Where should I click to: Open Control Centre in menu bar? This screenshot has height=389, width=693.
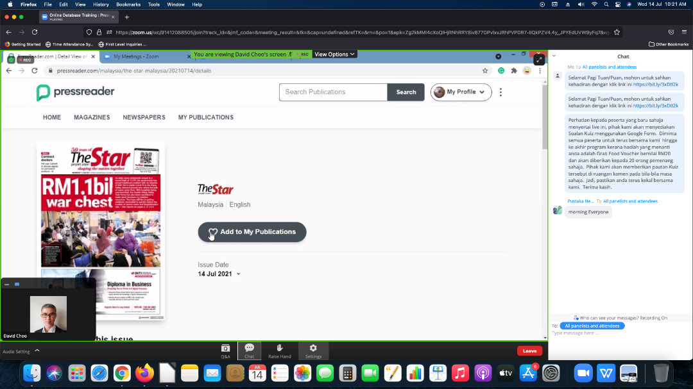pos(617,4)
